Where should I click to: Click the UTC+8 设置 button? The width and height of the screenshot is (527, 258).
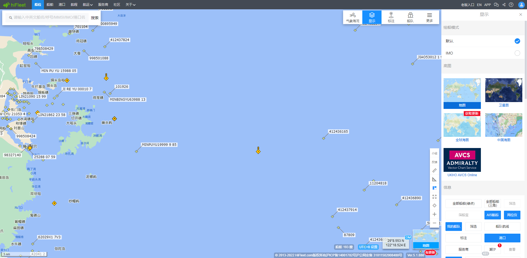368,247
